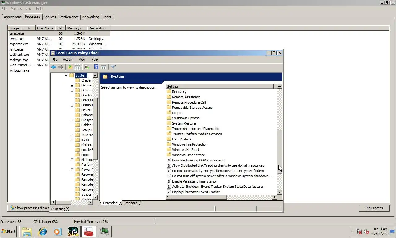This screenshot has width=396, height=238.
Task: Open Windows Media Player from the taskbar
Action: (57, 231)
